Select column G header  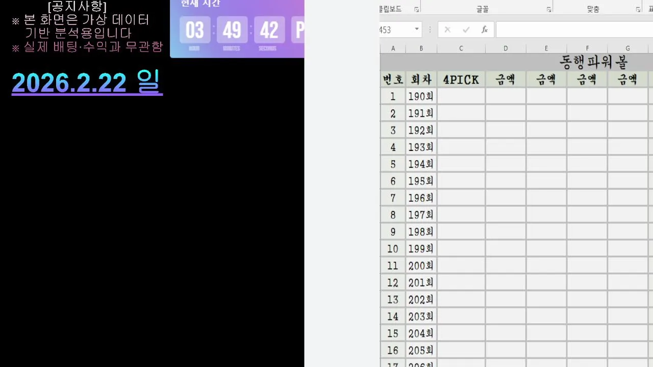[x=628, y=48]
